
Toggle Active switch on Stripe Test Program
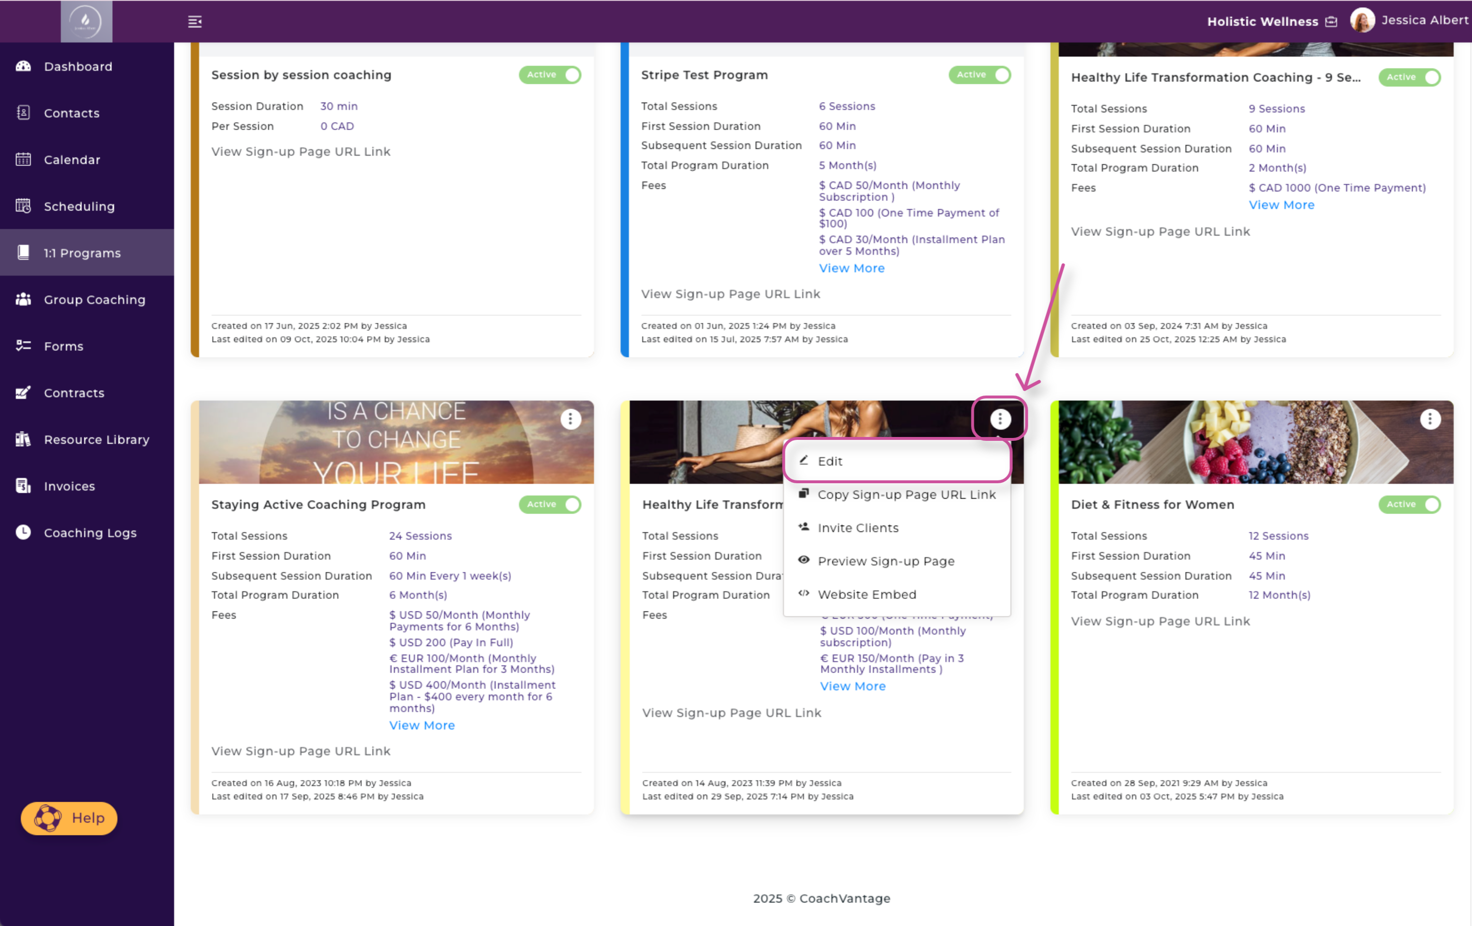tap(979, 75)
